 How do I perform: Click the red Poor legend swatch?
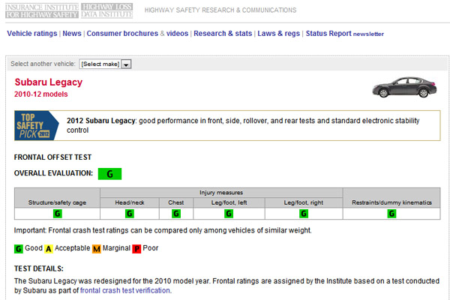[136, 248]
